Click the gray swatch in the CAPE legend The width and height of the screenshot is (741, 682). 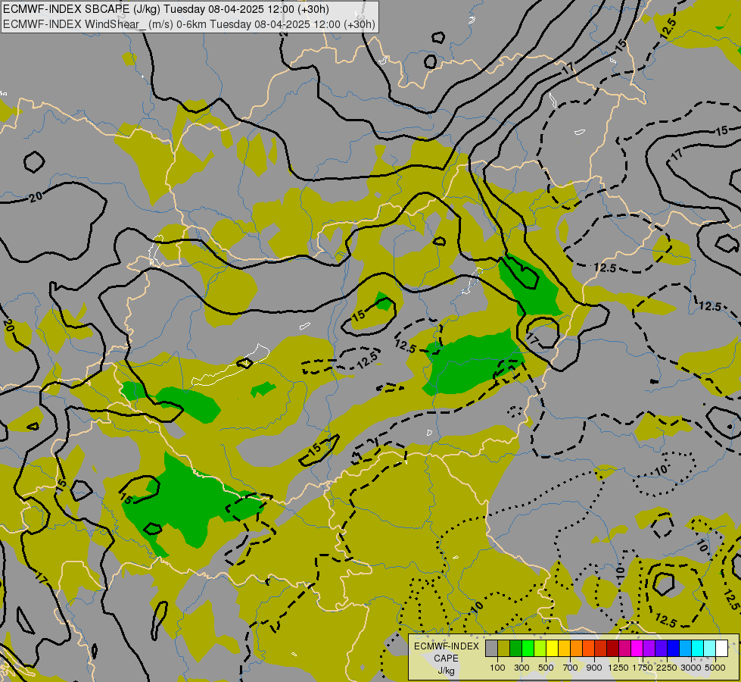pos(491,649)
